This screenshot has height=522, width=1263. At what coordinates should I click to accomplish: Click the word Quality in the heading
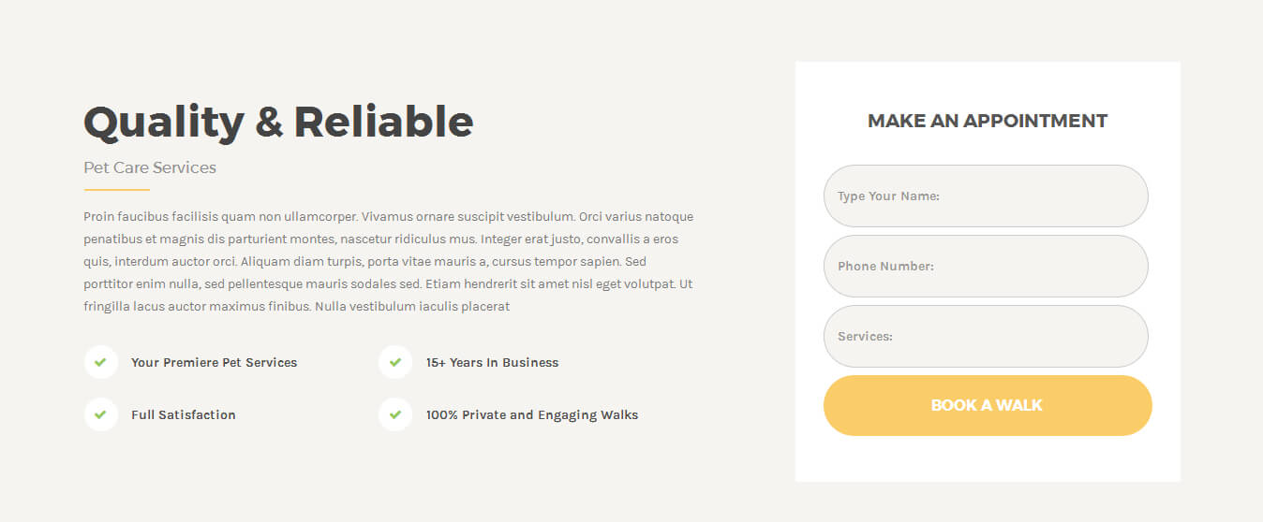(164, 124)
